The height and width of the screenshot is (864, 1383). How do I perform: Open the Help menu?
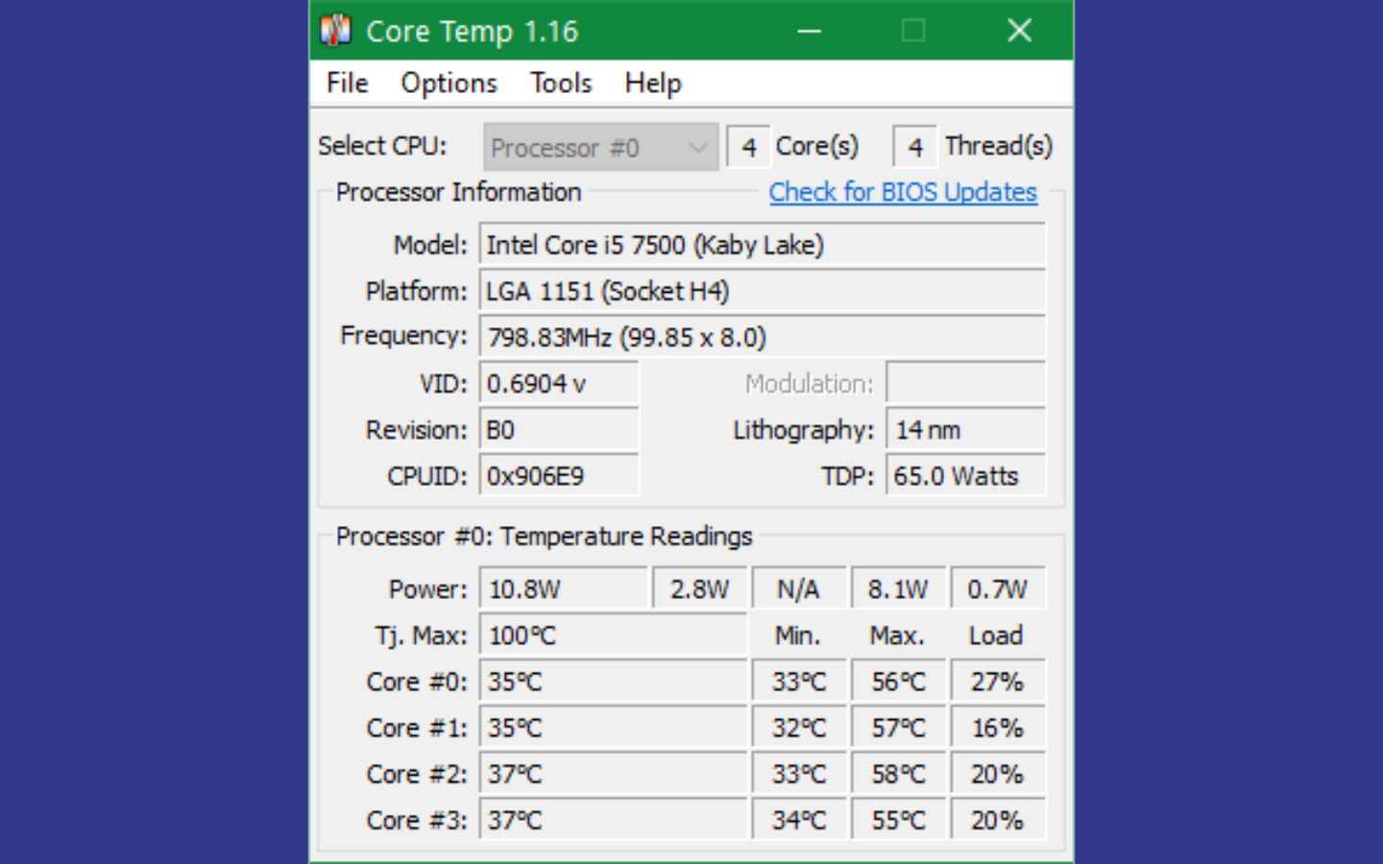(x=652, y=84)
